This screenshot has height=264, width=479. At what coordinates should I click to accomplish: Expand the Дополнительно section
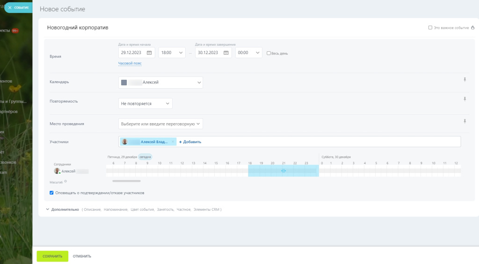[63, 209]
